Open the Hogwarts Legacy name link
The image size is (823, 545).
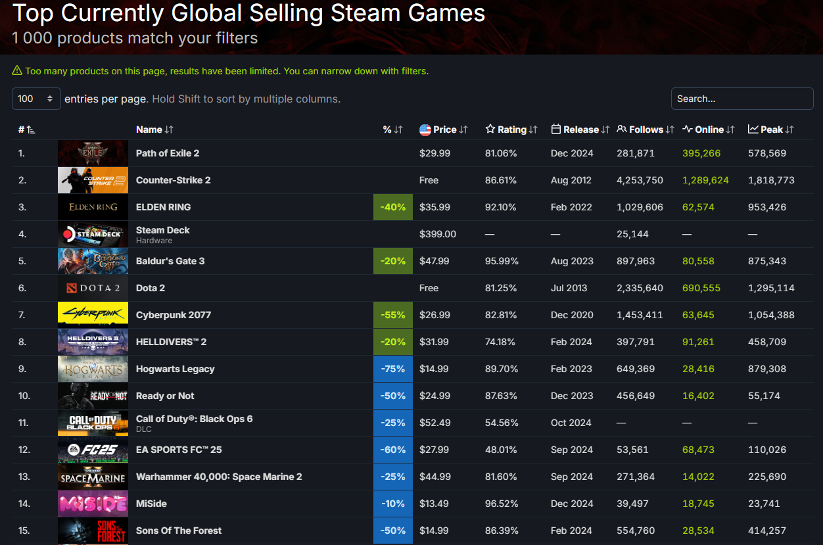[176, 369]
